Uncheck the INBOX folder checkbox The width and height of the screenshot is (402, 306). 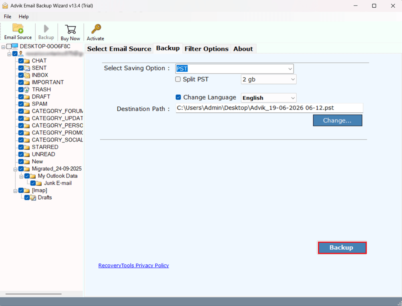[x=21, y=75]
